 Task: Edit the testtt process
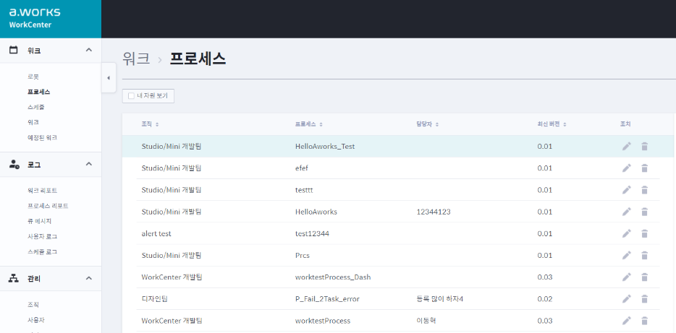click(626, 190)
